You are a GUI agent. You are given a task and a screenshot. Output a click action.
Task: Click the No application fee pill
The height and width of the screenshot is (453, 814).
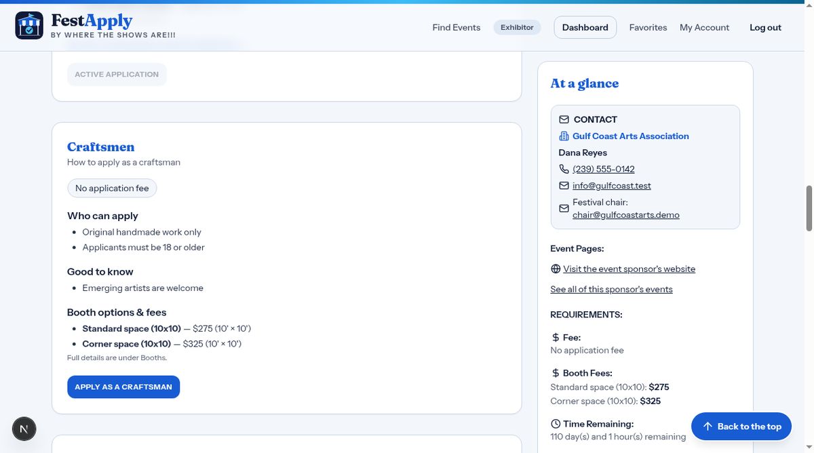click(x=112, y=189)
